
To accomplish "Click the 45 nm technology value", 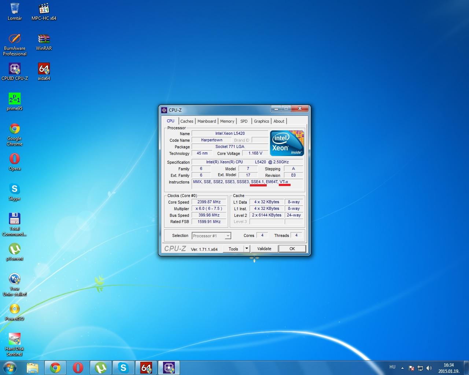I will point(202,153).
